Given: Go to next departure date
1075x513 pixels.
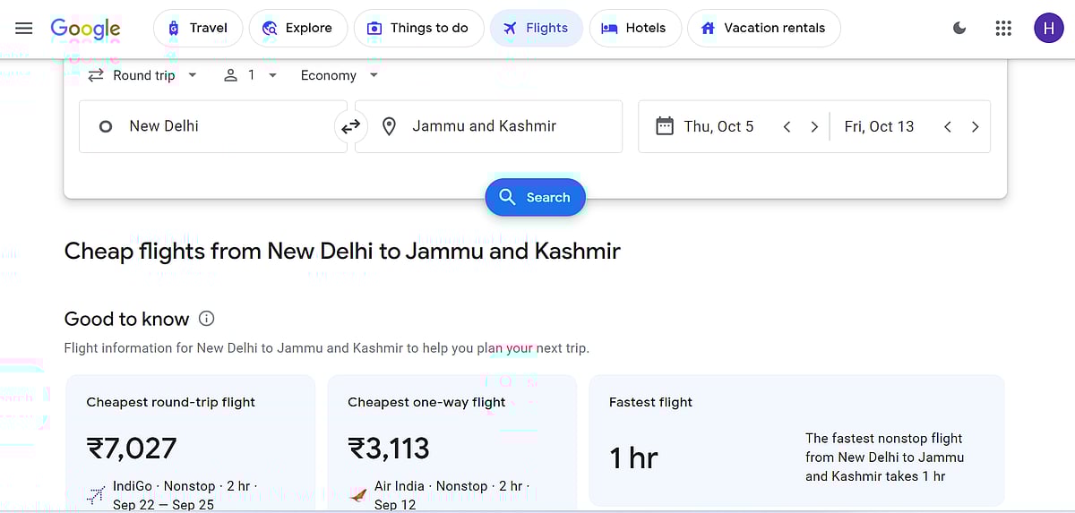Looking at the screenshot, I should click(x=814, y=126).
